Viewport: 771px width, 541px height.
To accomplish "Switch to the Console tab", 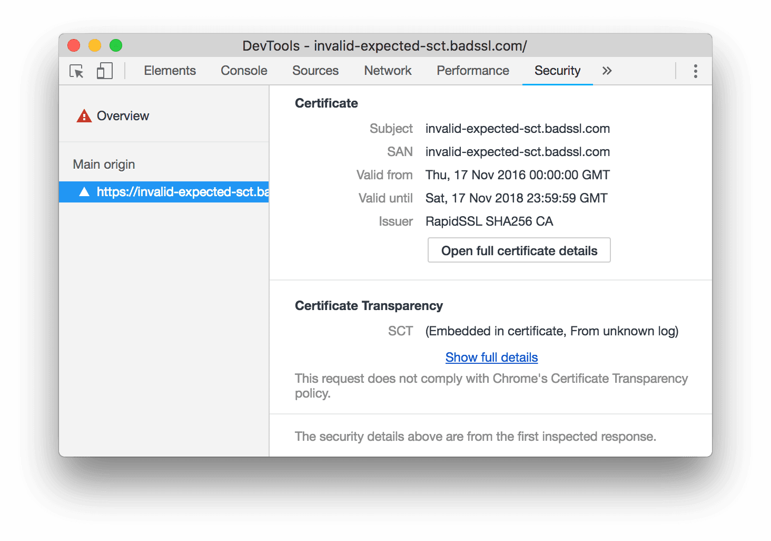I will (243, 71).
